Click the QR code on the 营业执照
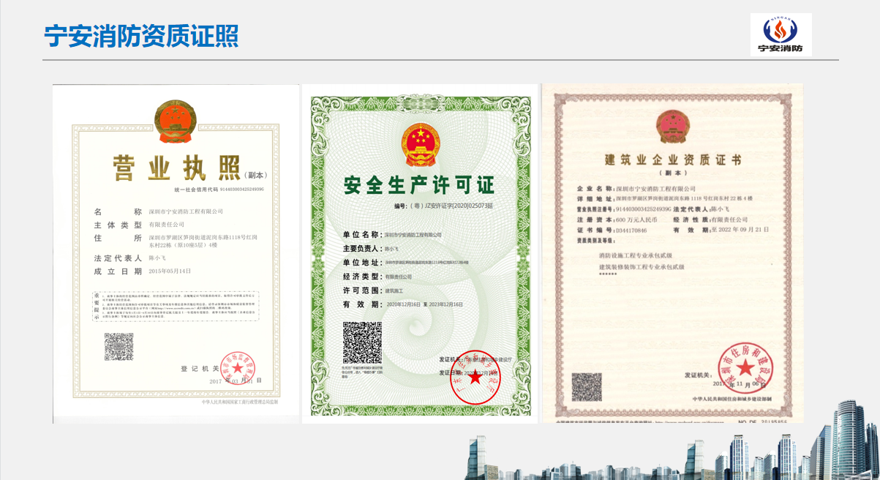 click(119, 347)
